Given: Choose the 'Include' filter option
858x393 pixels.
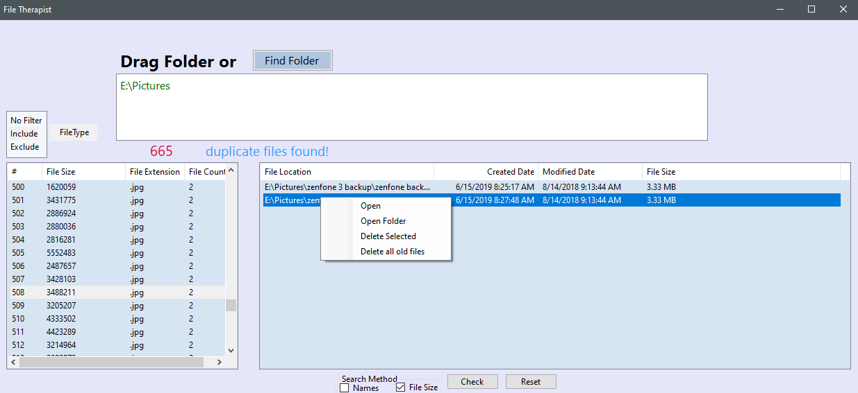Looking at the screenshot, I should pos(24,134).
